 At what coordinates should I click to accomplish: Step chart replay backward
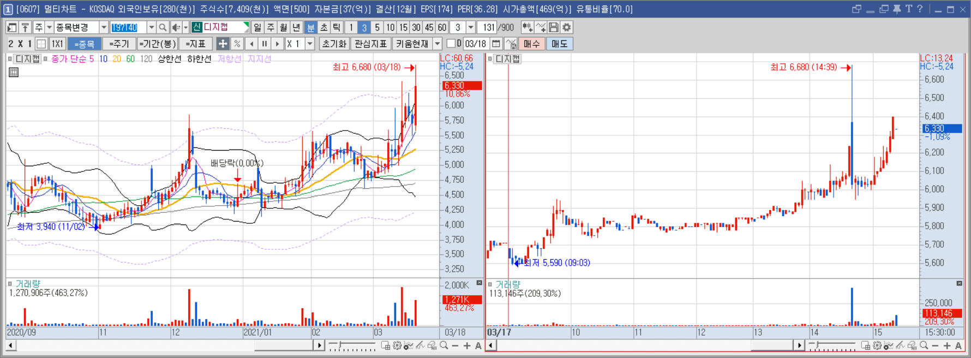tap(251, 44)
